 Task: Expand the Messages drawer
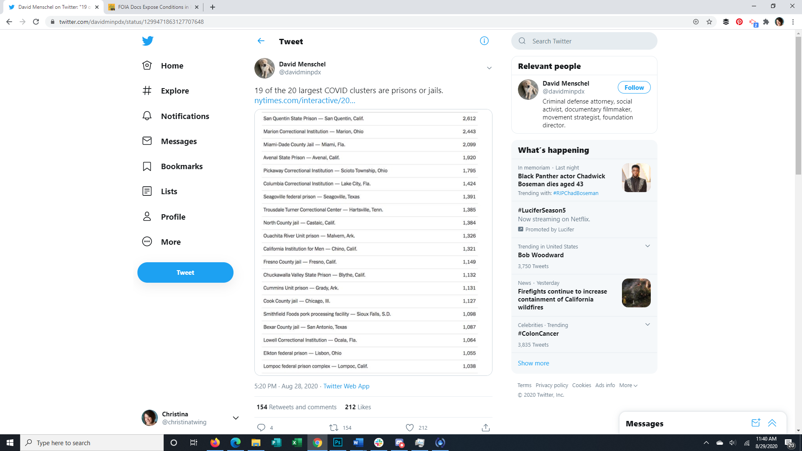[772, 423]
